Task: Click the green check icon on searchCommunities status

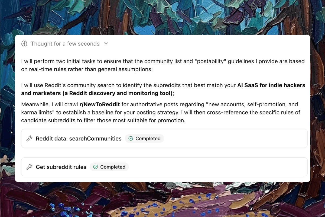Action: click(x=131, y=139)
